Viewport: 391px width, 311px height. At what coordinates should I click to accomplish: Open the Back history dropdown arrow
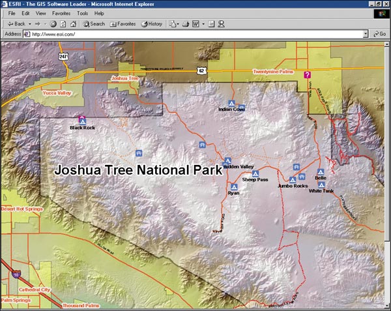click(x=30, y=24)
